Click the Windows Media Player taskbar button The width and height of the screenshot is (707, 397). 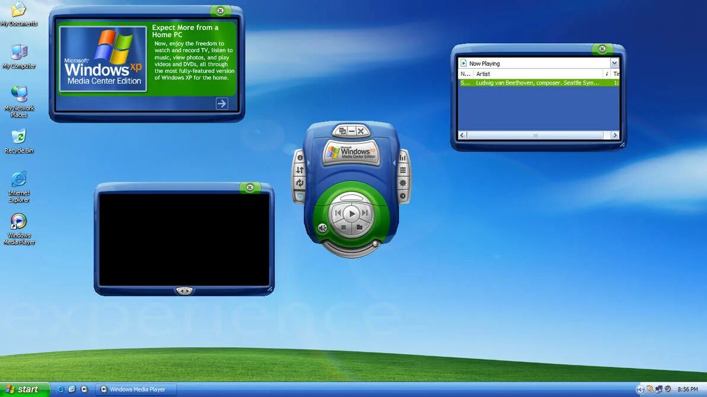(136, 389)
